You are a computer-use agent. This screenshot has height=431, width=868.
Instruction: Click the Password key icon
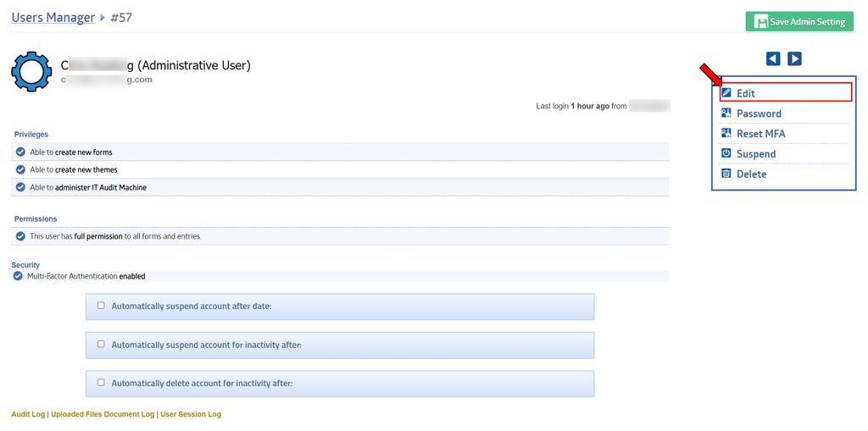[726, 113]
